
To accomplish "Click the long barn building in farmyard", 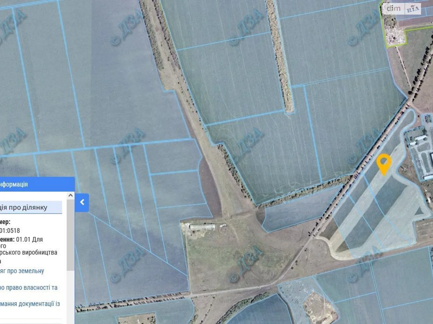I will click(x=202, y=227).
